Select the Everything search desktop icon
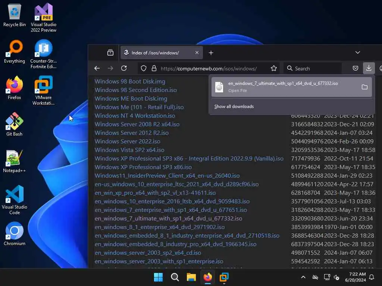The width and height of the screenshot is (382, 286). pos(15,52)
